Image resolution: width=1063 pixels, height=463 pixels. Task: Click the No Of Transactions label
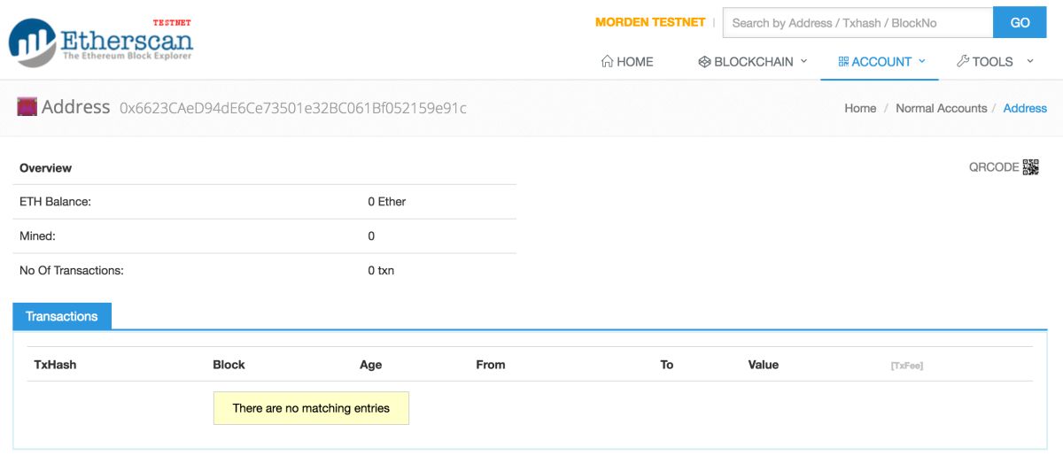click(72, 270)
